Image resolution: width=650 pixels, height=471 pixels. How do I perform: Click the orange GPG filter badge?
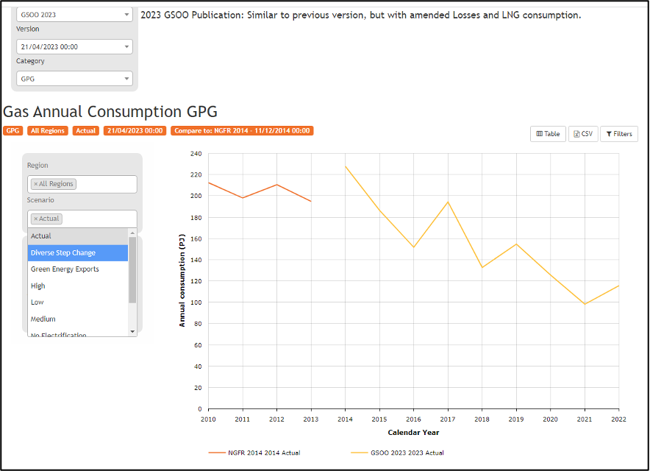12,131
